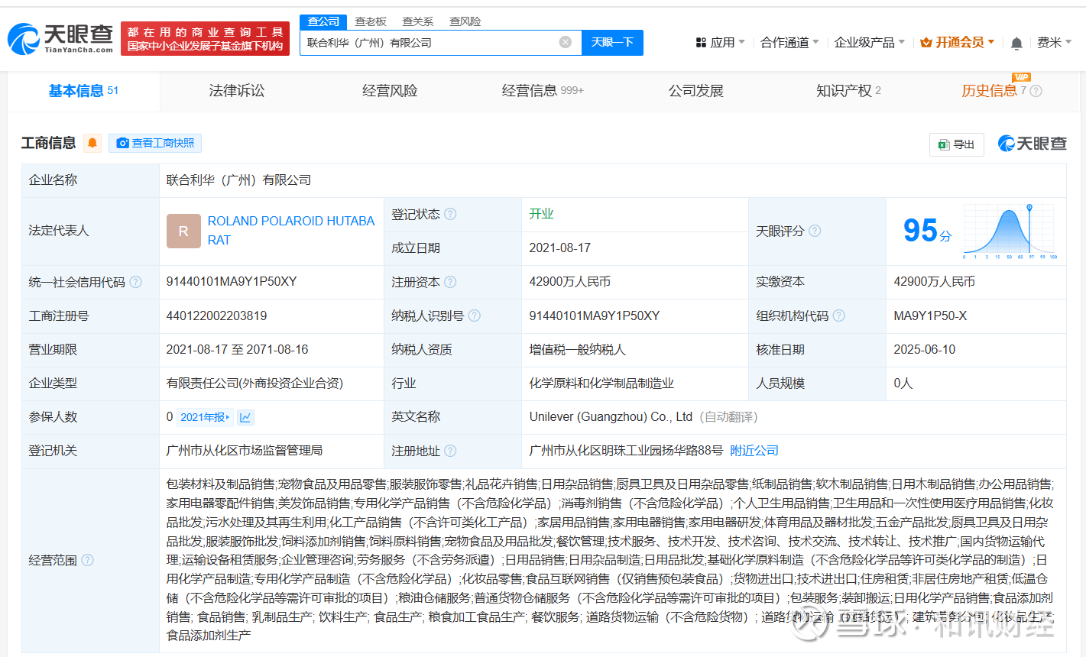
Task: Click the R avatar of the legal representative
Action: 183,231
